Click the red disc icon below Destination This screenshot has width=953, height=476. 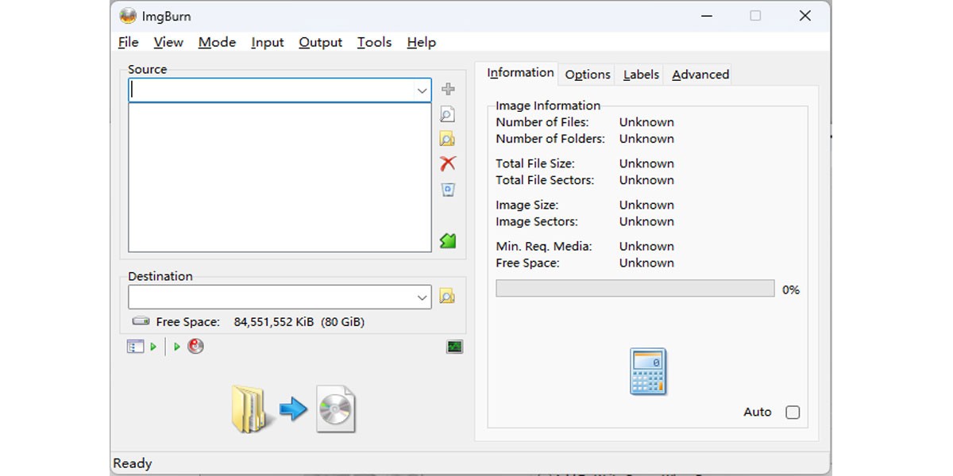[195, 347]
